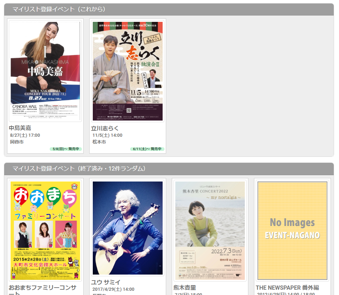Click the マイリスト登録イベント（これから）section header
Screen dimensions: 339x295
click(x=169, y=9)
